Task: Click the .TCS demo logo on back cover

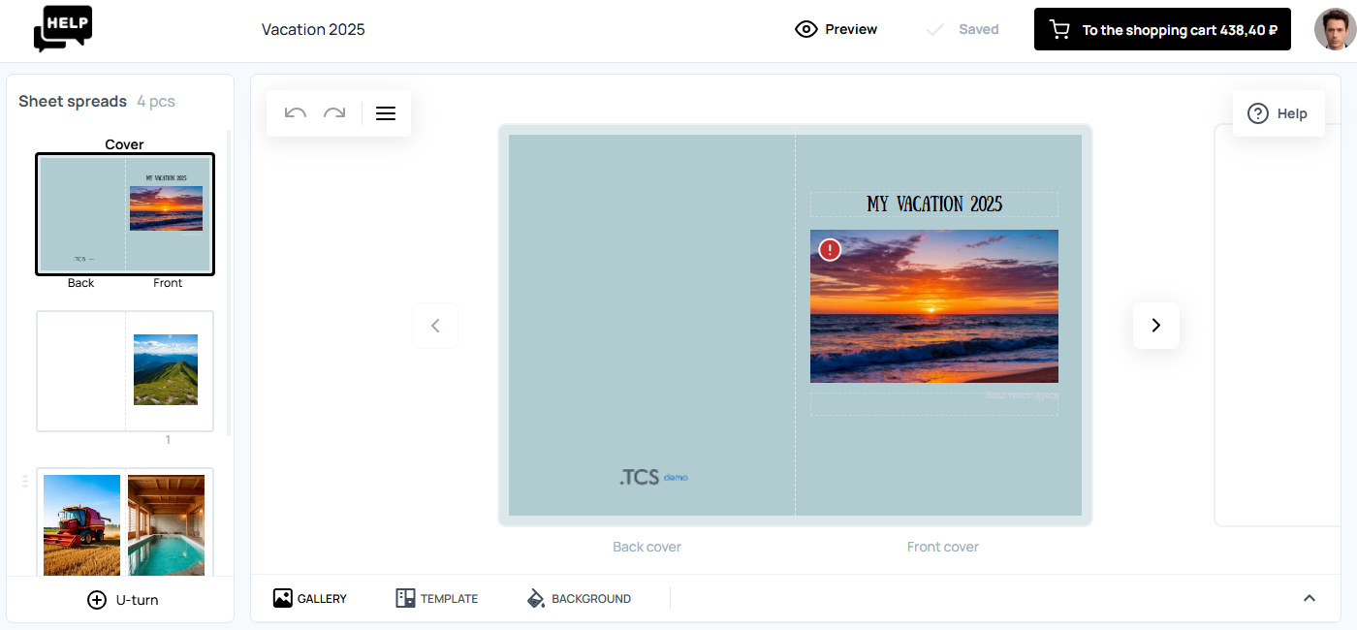Action: coord(653,477)
